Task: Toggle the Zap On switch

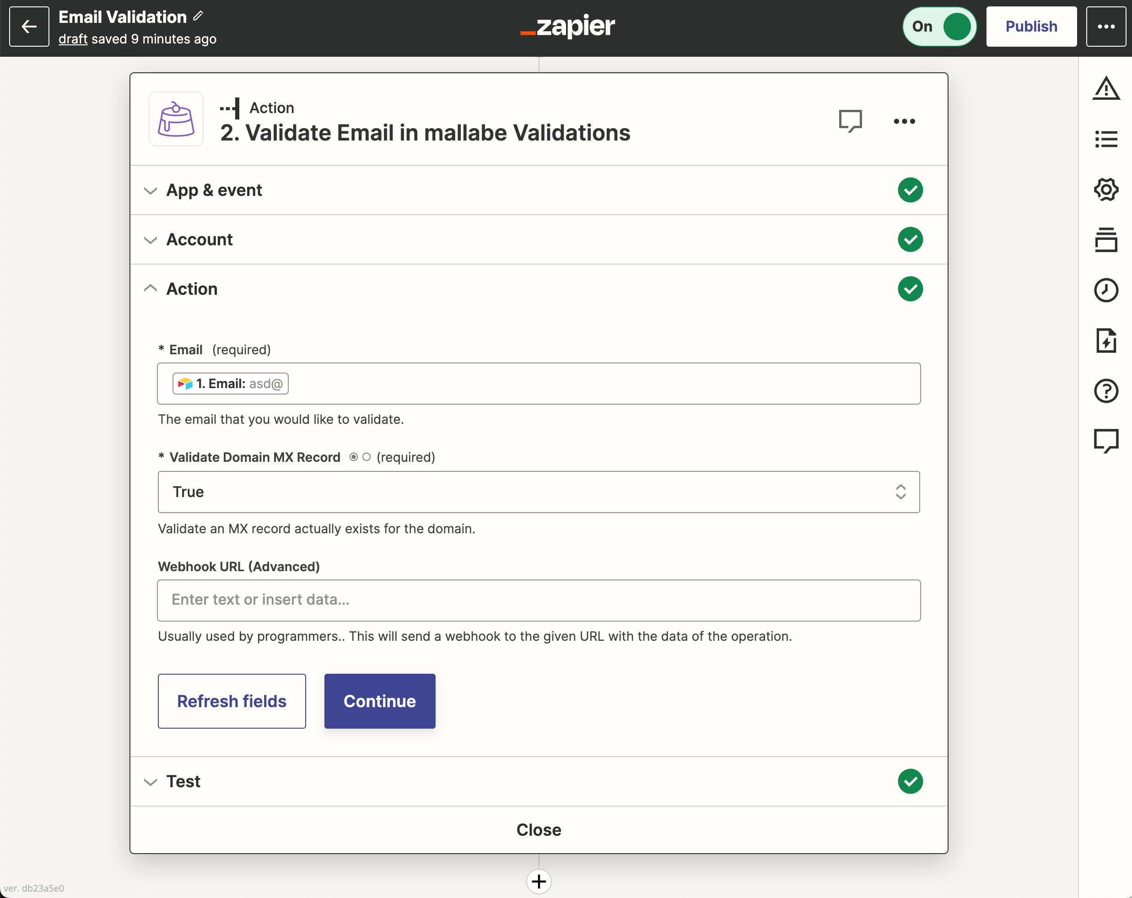Action: (939, 26)
